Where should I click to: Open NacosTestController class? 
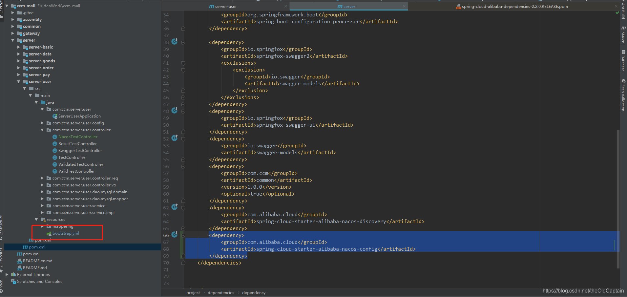coord(78,137)
